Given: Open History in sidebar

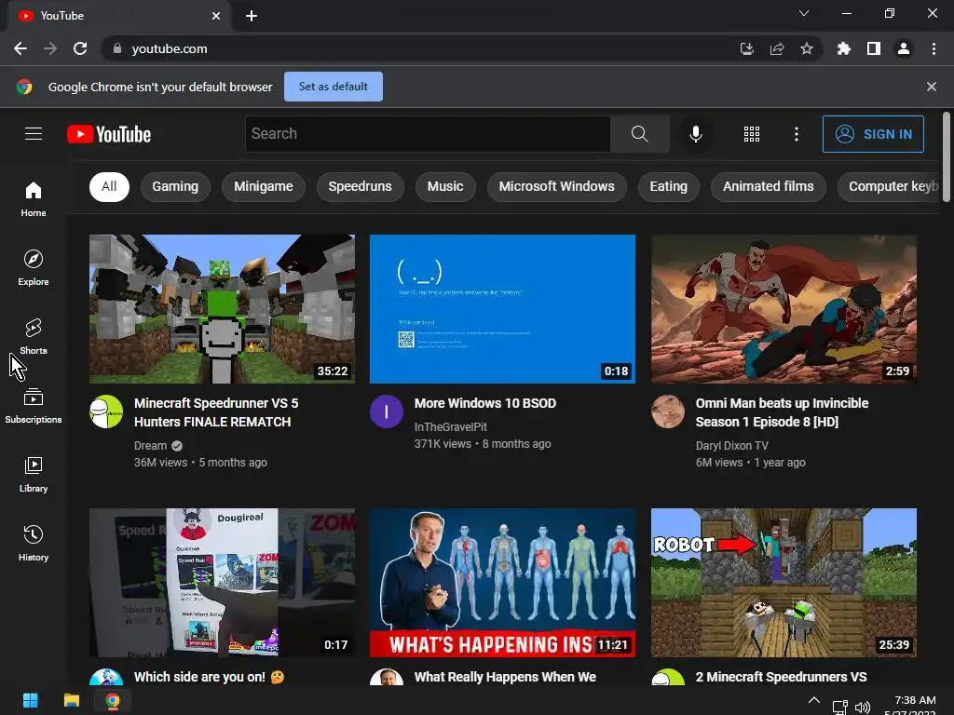Looking at the screenshot, I should pyautogui.click(x=34, y=543).
